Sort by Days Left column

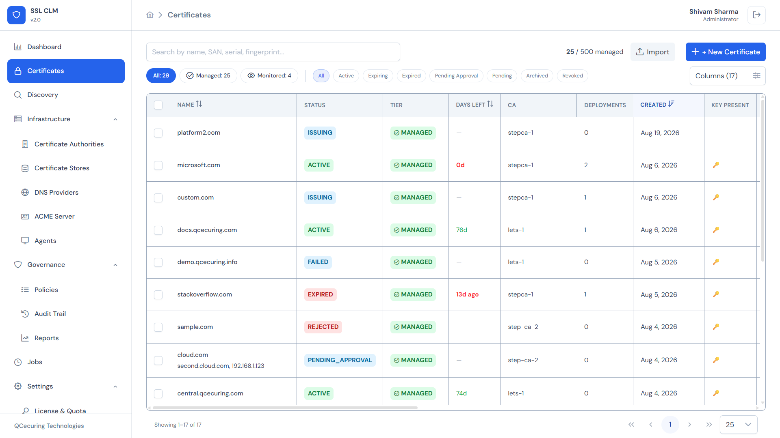490,104
